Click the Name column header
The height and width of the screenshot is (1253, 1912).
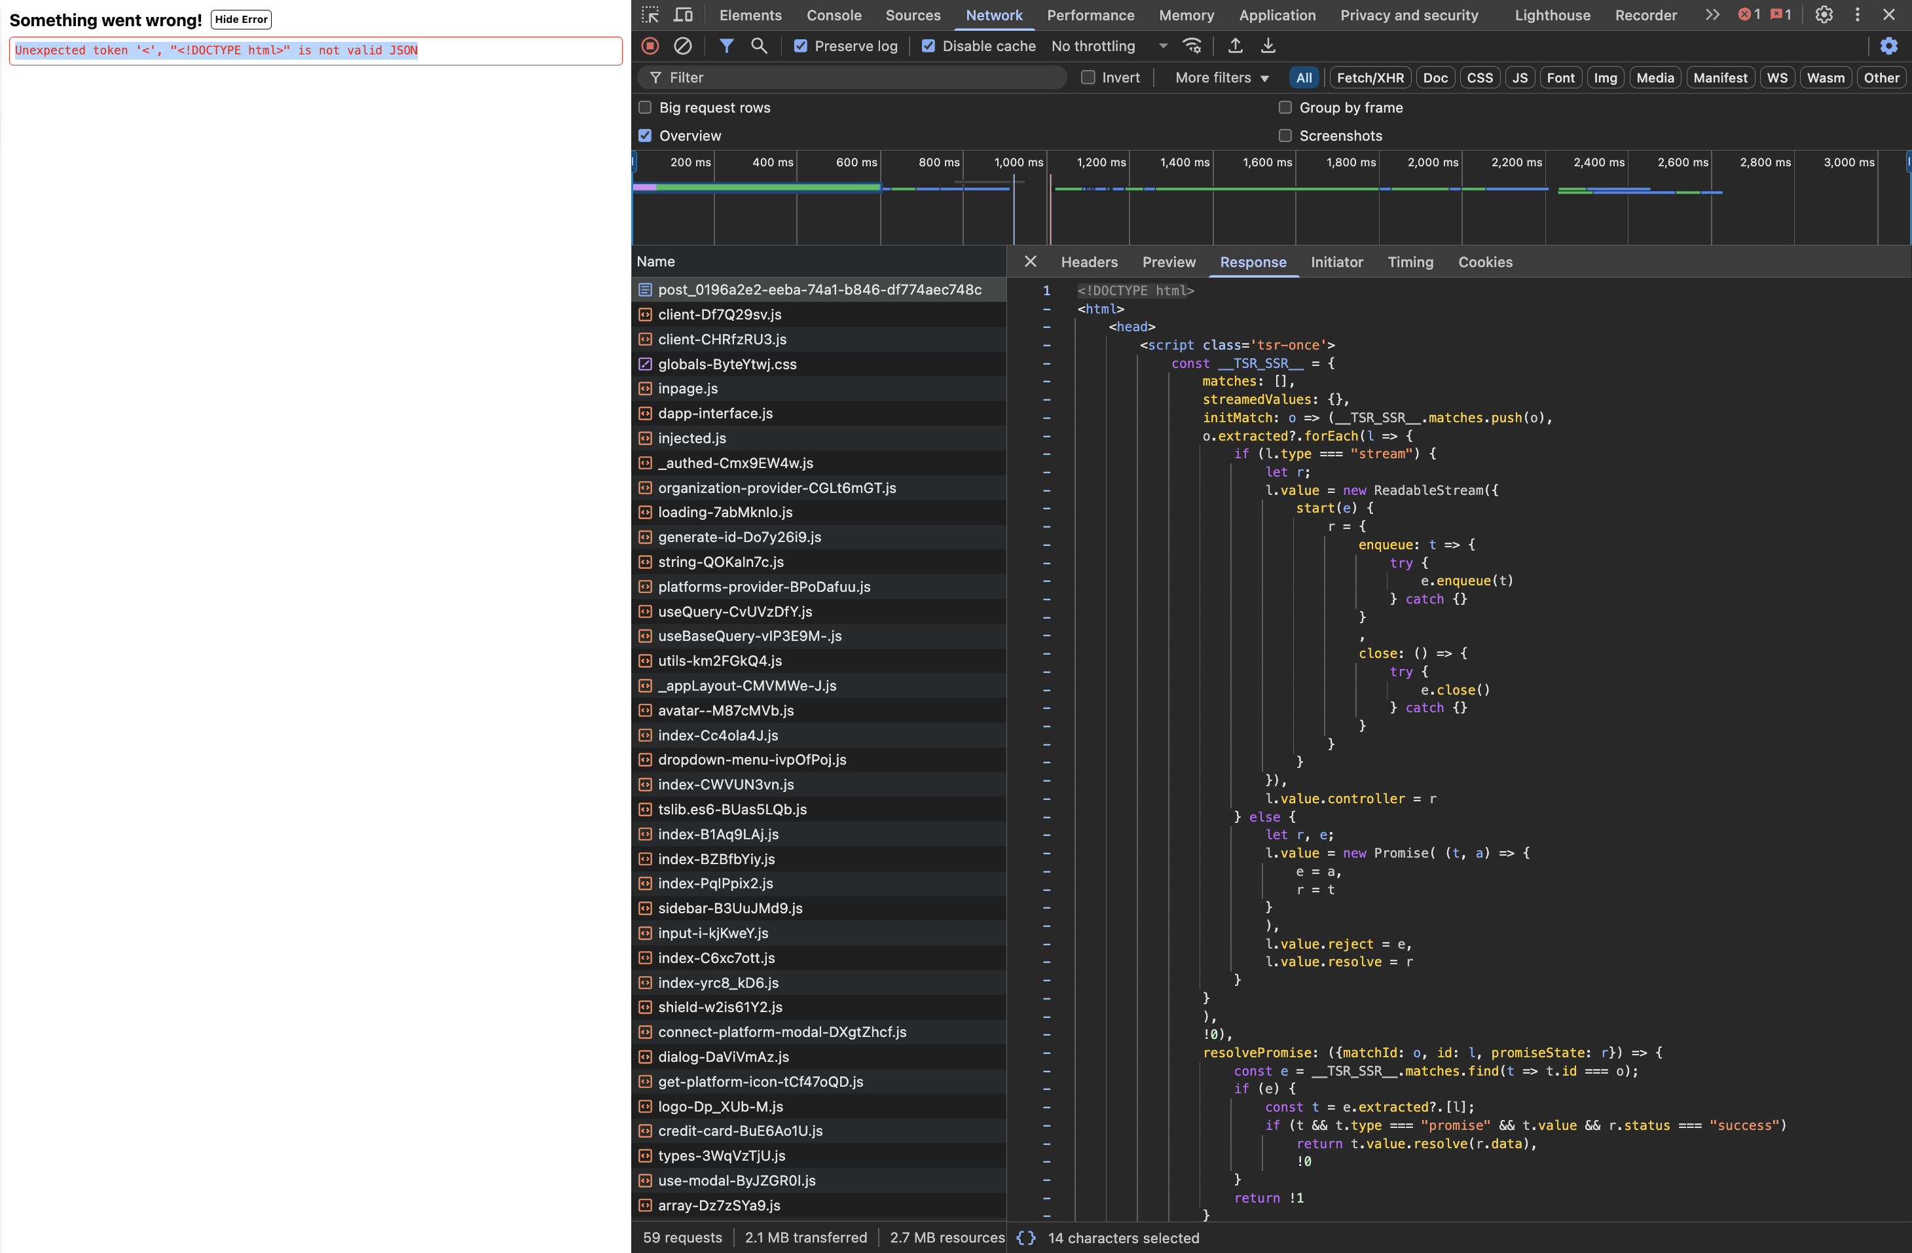coord(818,262)
